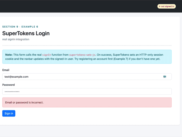Click the SuperTokens Login heading
Image resolution: width=182 pixels, height=137 pixels.
click(26, 33)
